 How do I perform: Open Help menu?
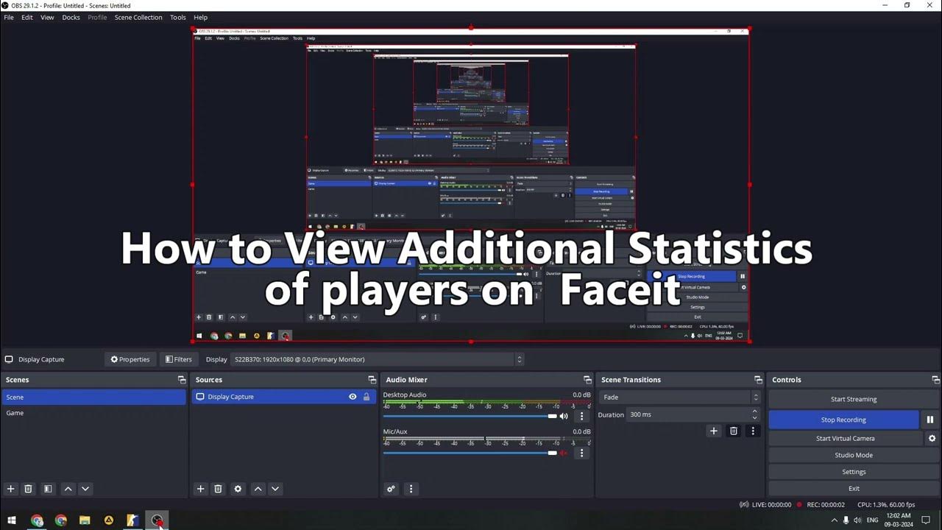tap(200, 17)
